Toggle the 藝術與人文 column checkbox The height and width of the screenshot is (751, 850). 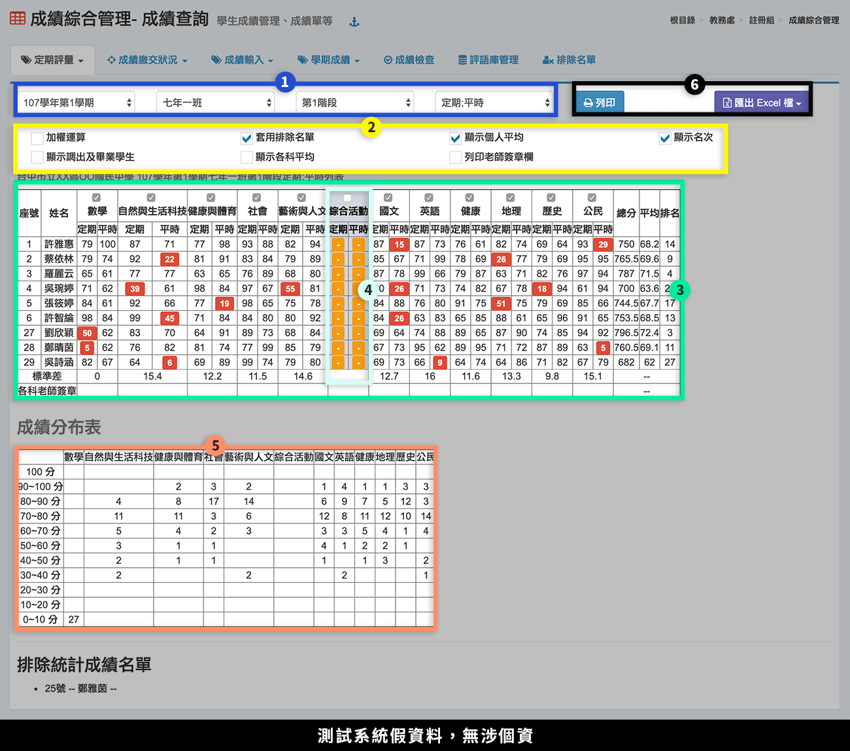(x=301, y=198)
